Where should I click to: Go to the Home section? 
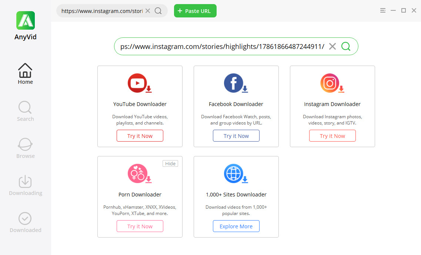[x=25, y=74]
